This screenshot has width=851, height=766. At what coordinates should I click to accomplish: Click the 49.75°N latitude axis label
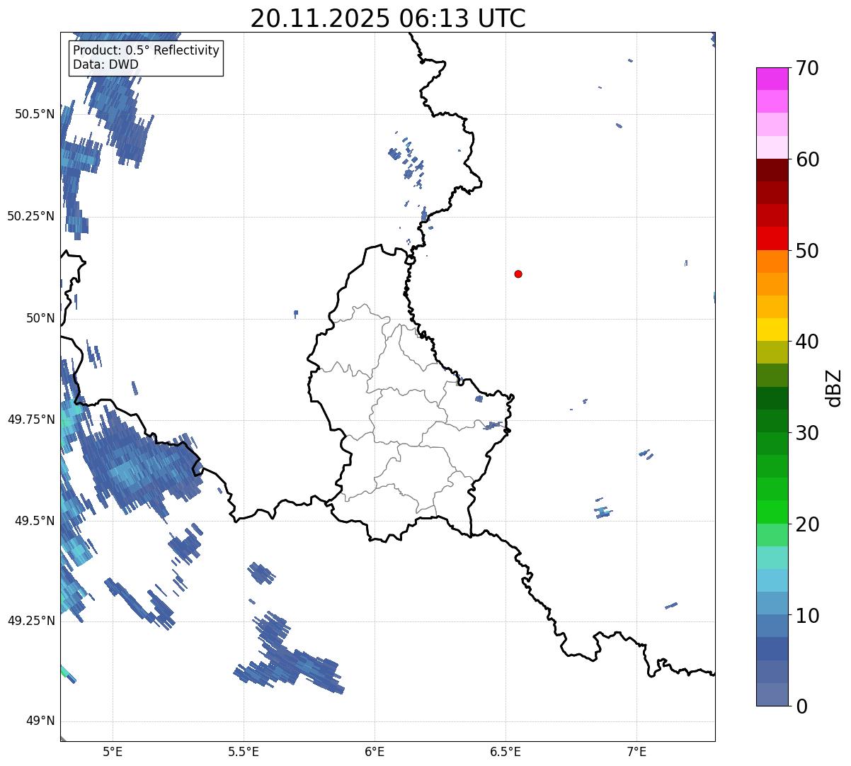(x=31, y=419)
